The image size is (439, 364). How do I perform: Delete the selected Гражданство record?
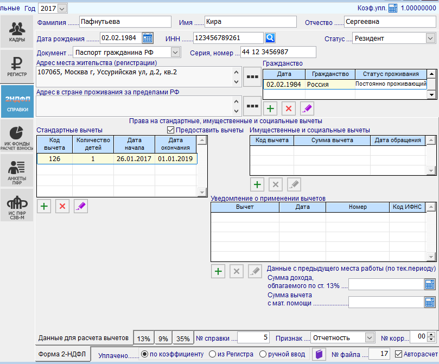tap(289, 108)
